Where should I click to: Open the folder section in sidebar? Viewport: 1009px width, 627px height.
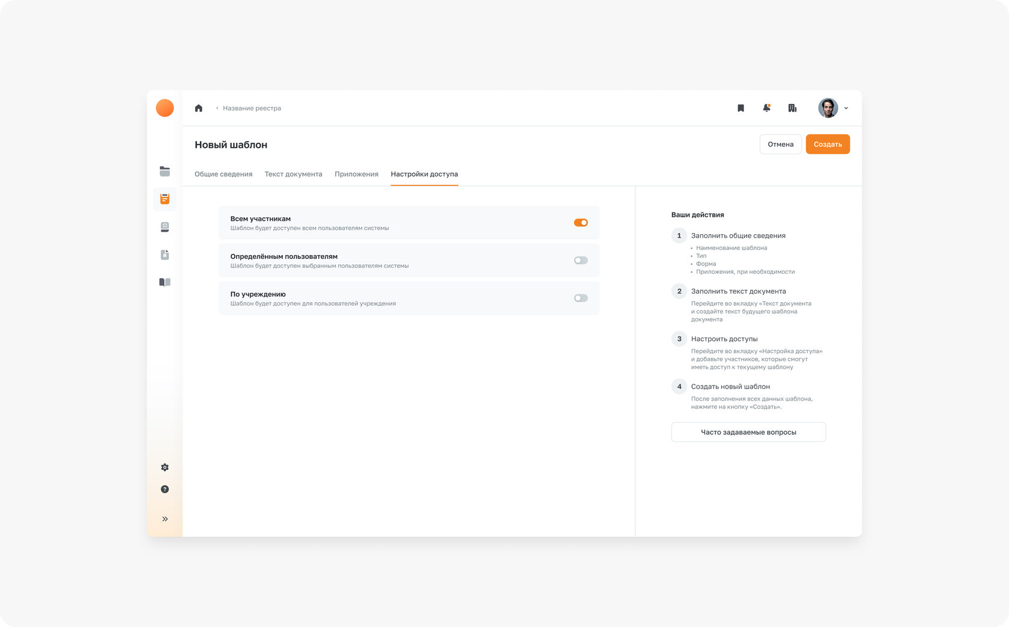pos(165,171)
